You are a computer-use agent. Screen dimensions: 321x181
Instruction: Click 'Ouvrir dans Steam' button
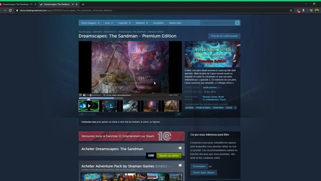pyautogui.click(x=204, y=172)
